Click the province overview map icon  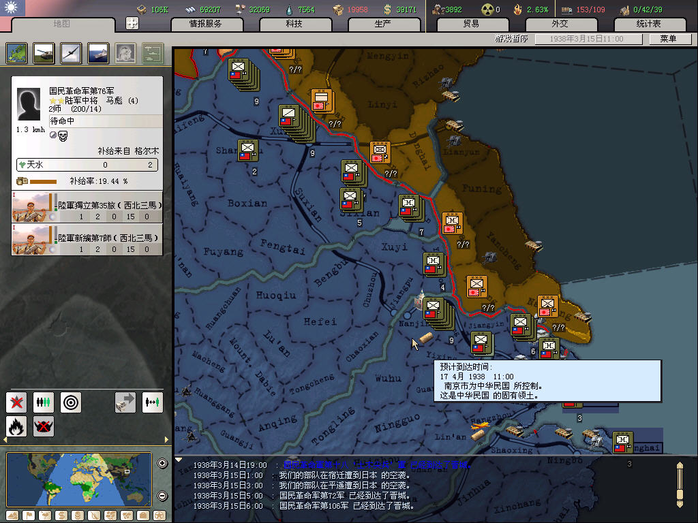(x=16, y=53)
